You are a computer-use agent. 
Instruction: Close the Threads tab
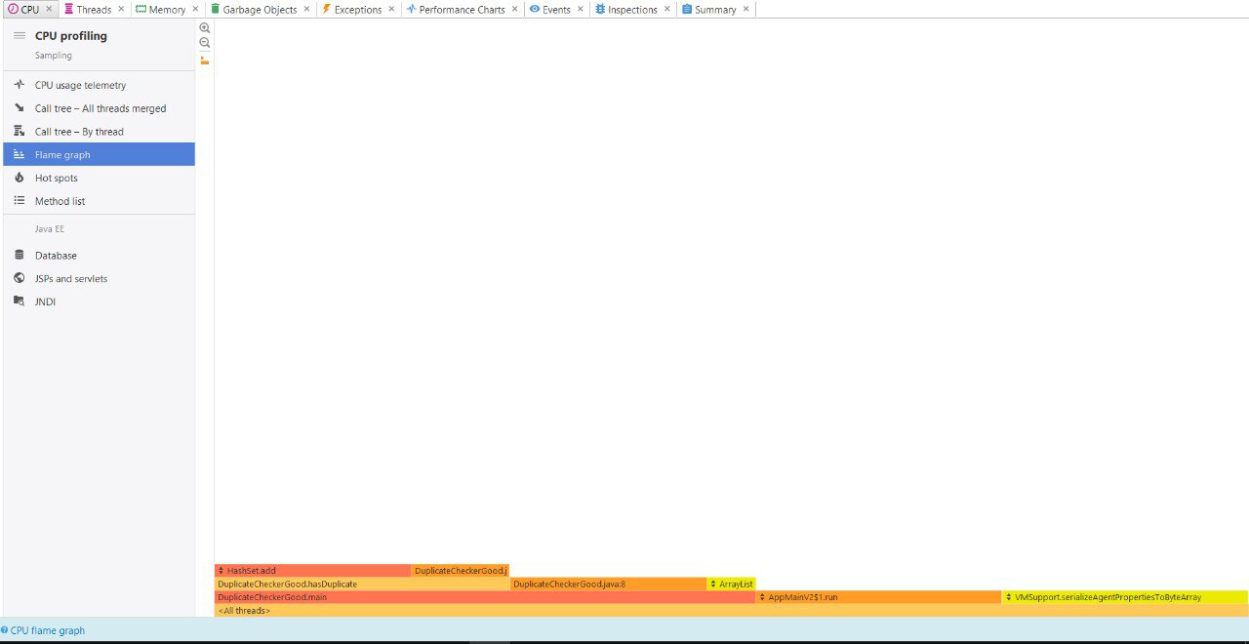(x=121, y=9)
